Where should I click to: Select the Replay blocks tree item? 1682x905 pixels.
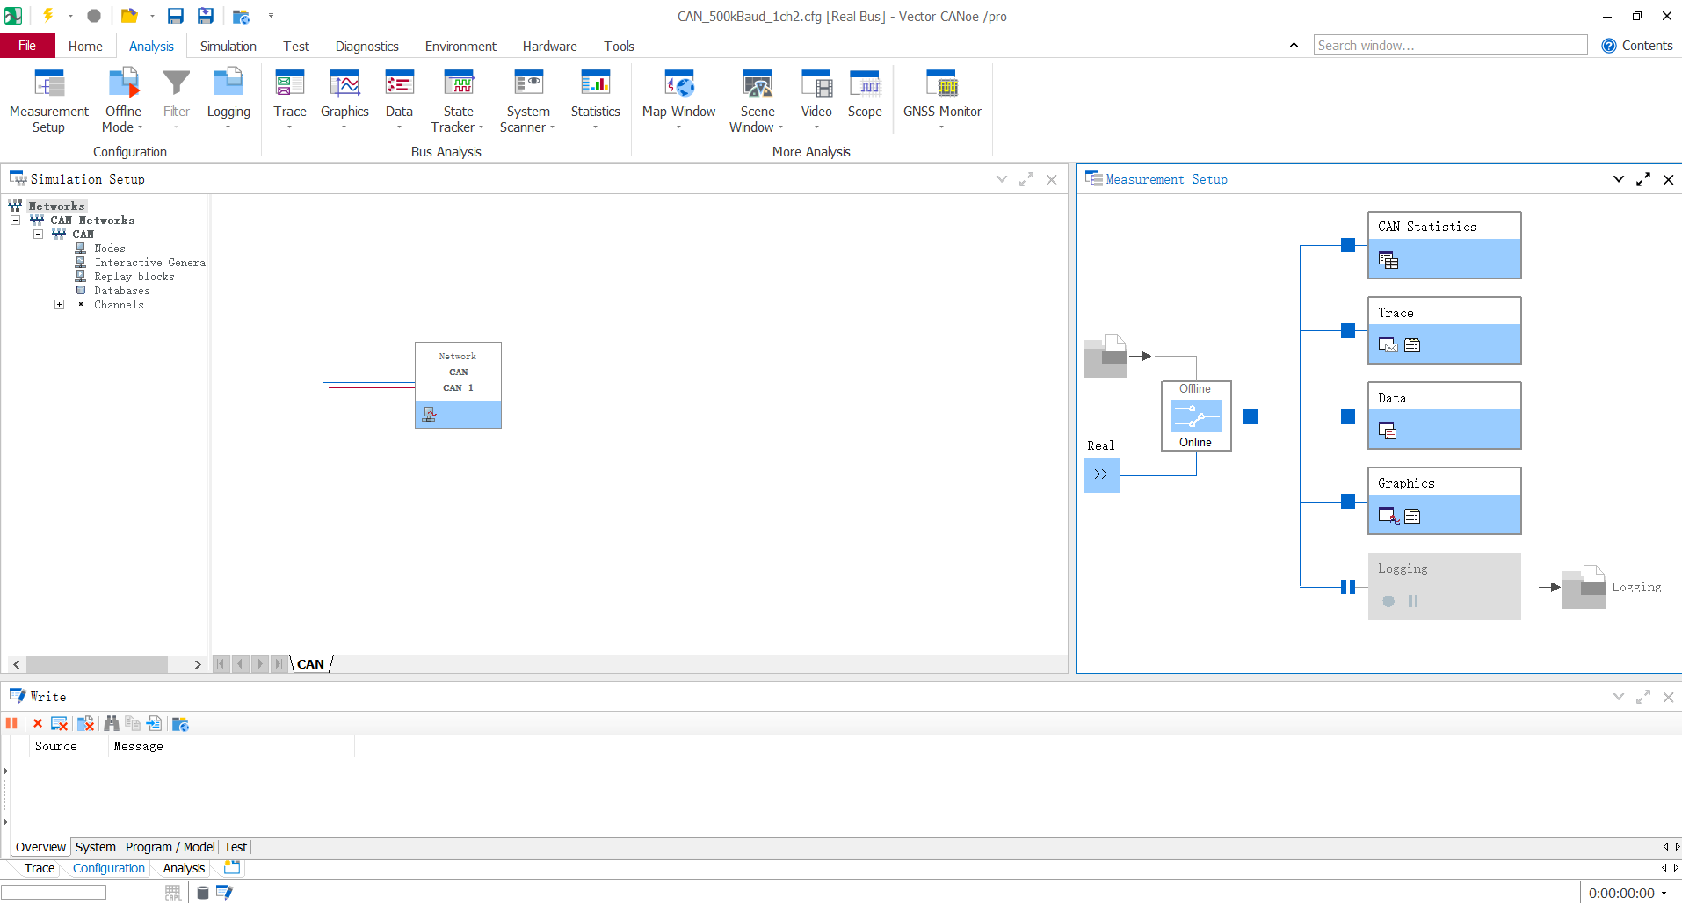(x=134, y=276)
